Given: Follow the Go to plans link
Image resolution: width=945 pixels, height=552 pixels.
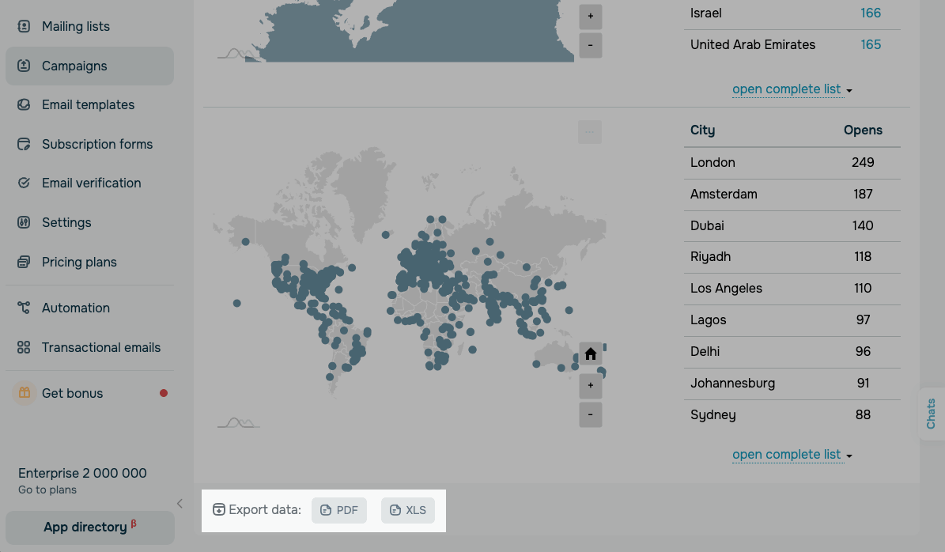Looking at the screenshot, I should pos(47,490).
